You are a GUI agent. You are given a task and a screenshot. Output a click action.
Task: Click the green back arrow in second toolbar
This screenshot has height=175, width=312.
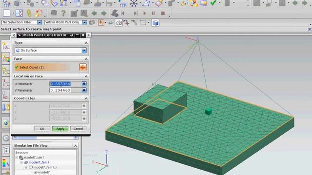[94, 13]
